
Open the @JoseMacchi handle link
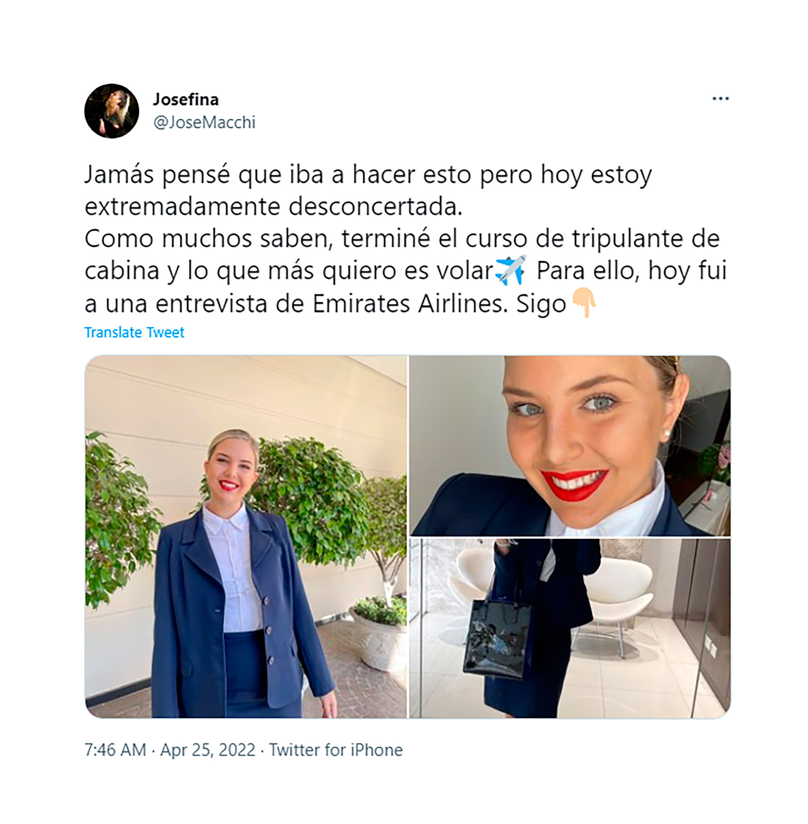[x=204, y=122]
